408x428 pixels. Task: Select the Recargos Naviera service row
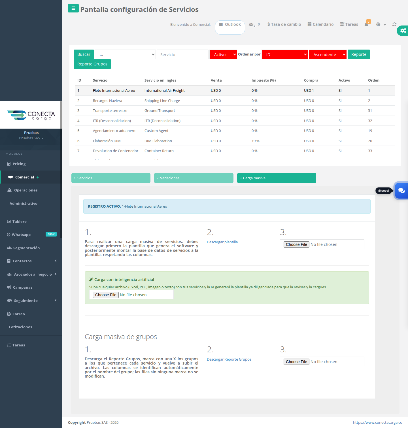[235, 101]
